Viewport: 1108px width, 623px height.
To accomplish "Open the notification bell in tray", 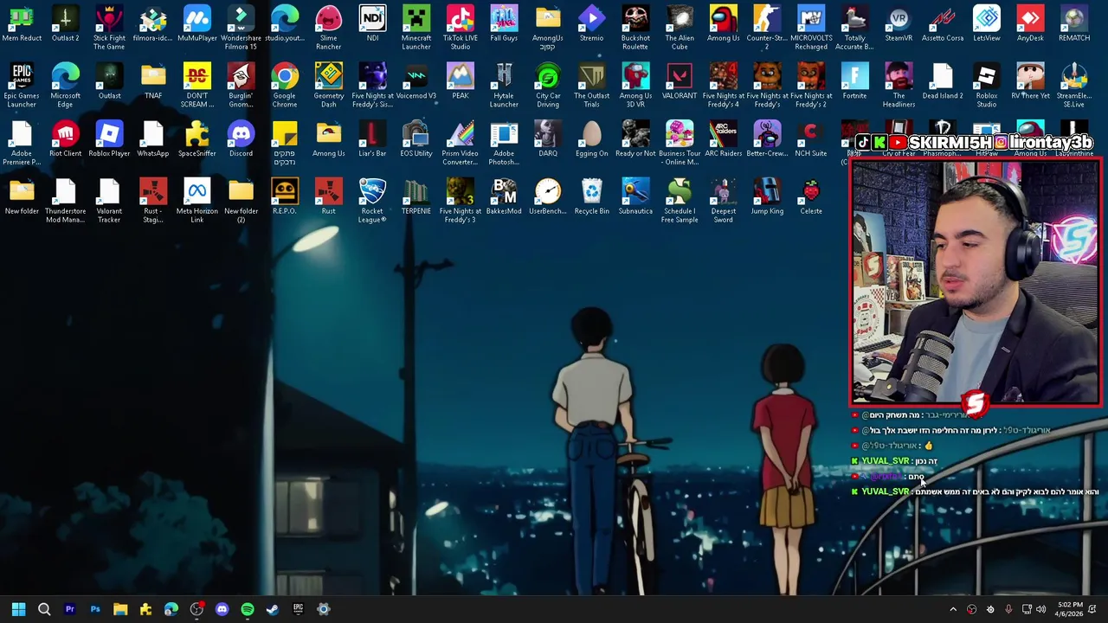I will (x=1093, y=609).
